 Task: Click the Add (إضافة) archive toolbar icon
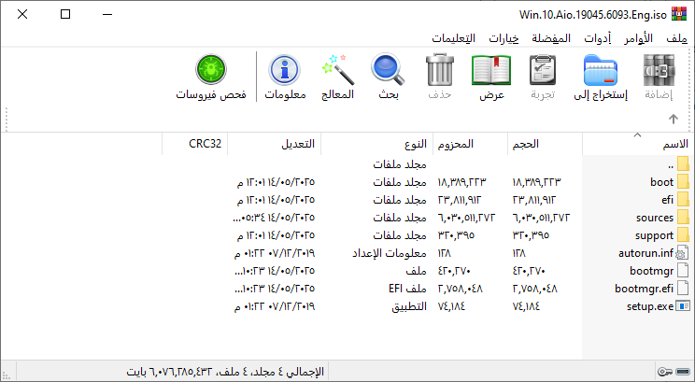(659, 70)
